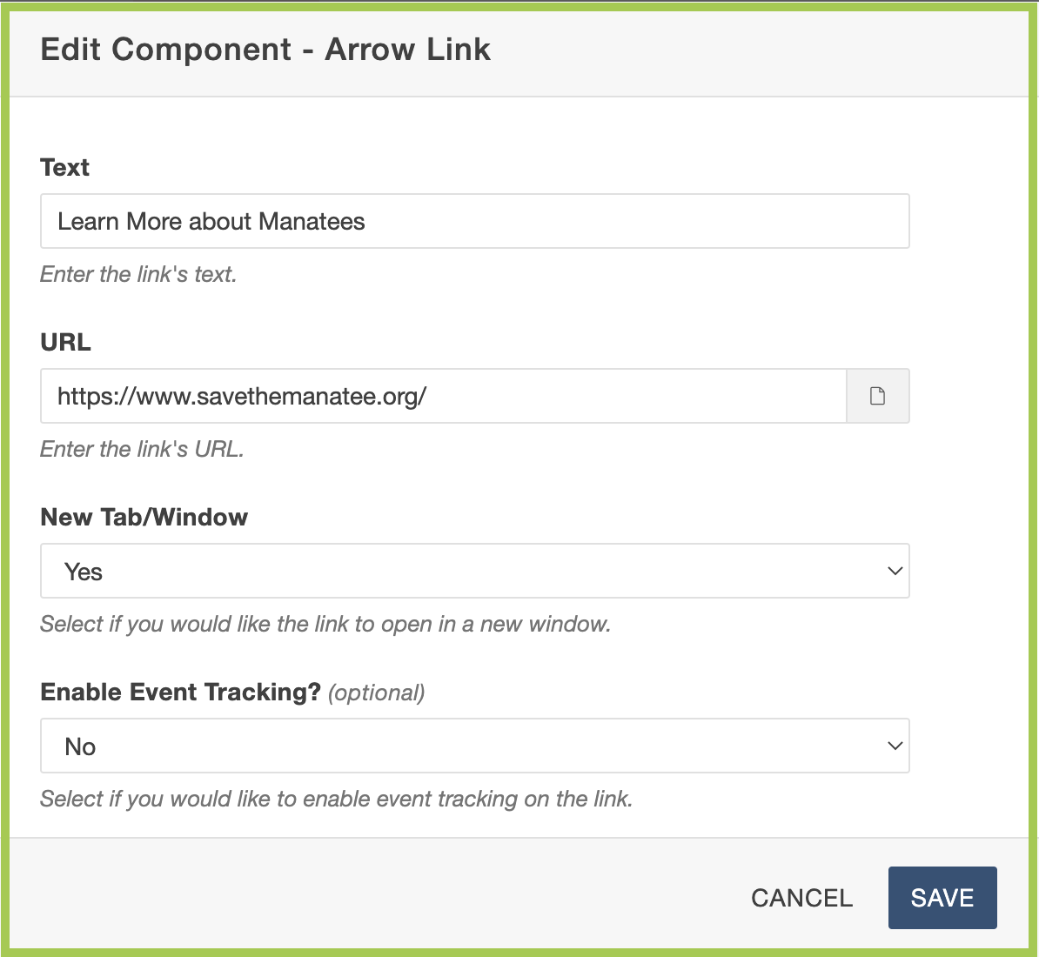Viewport: 1039px width, 957px height.
Task: Click the 'Enter the link's URL.' hint
Action: click(142, 450)
